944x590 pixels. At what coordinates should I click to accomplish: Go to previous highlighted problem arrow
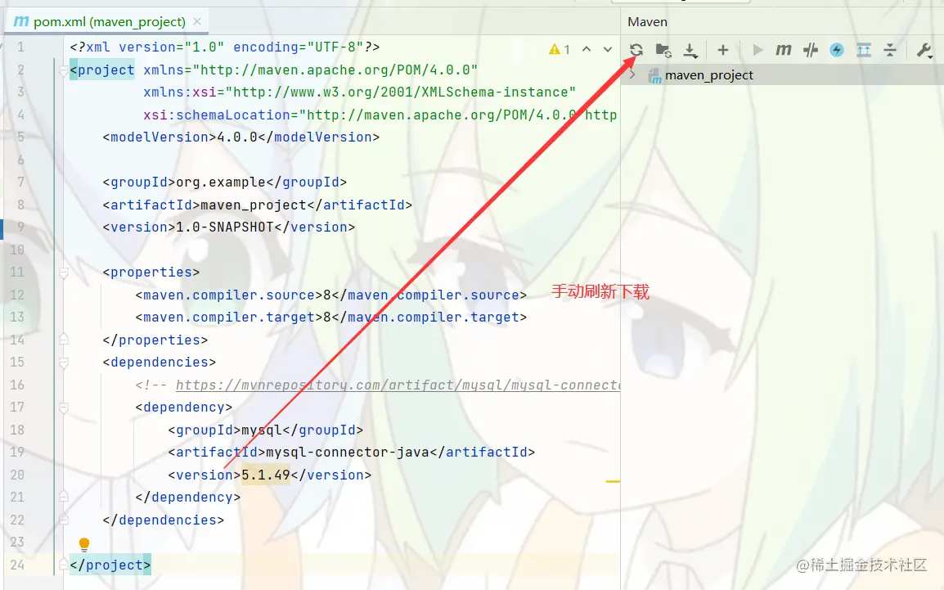pyautogui.click(x=587, y=49)
